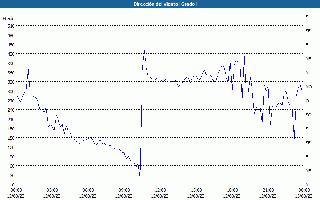320x200 pixels.
Task: Click the 150 degree axis label
Action: tap(11, 138)
